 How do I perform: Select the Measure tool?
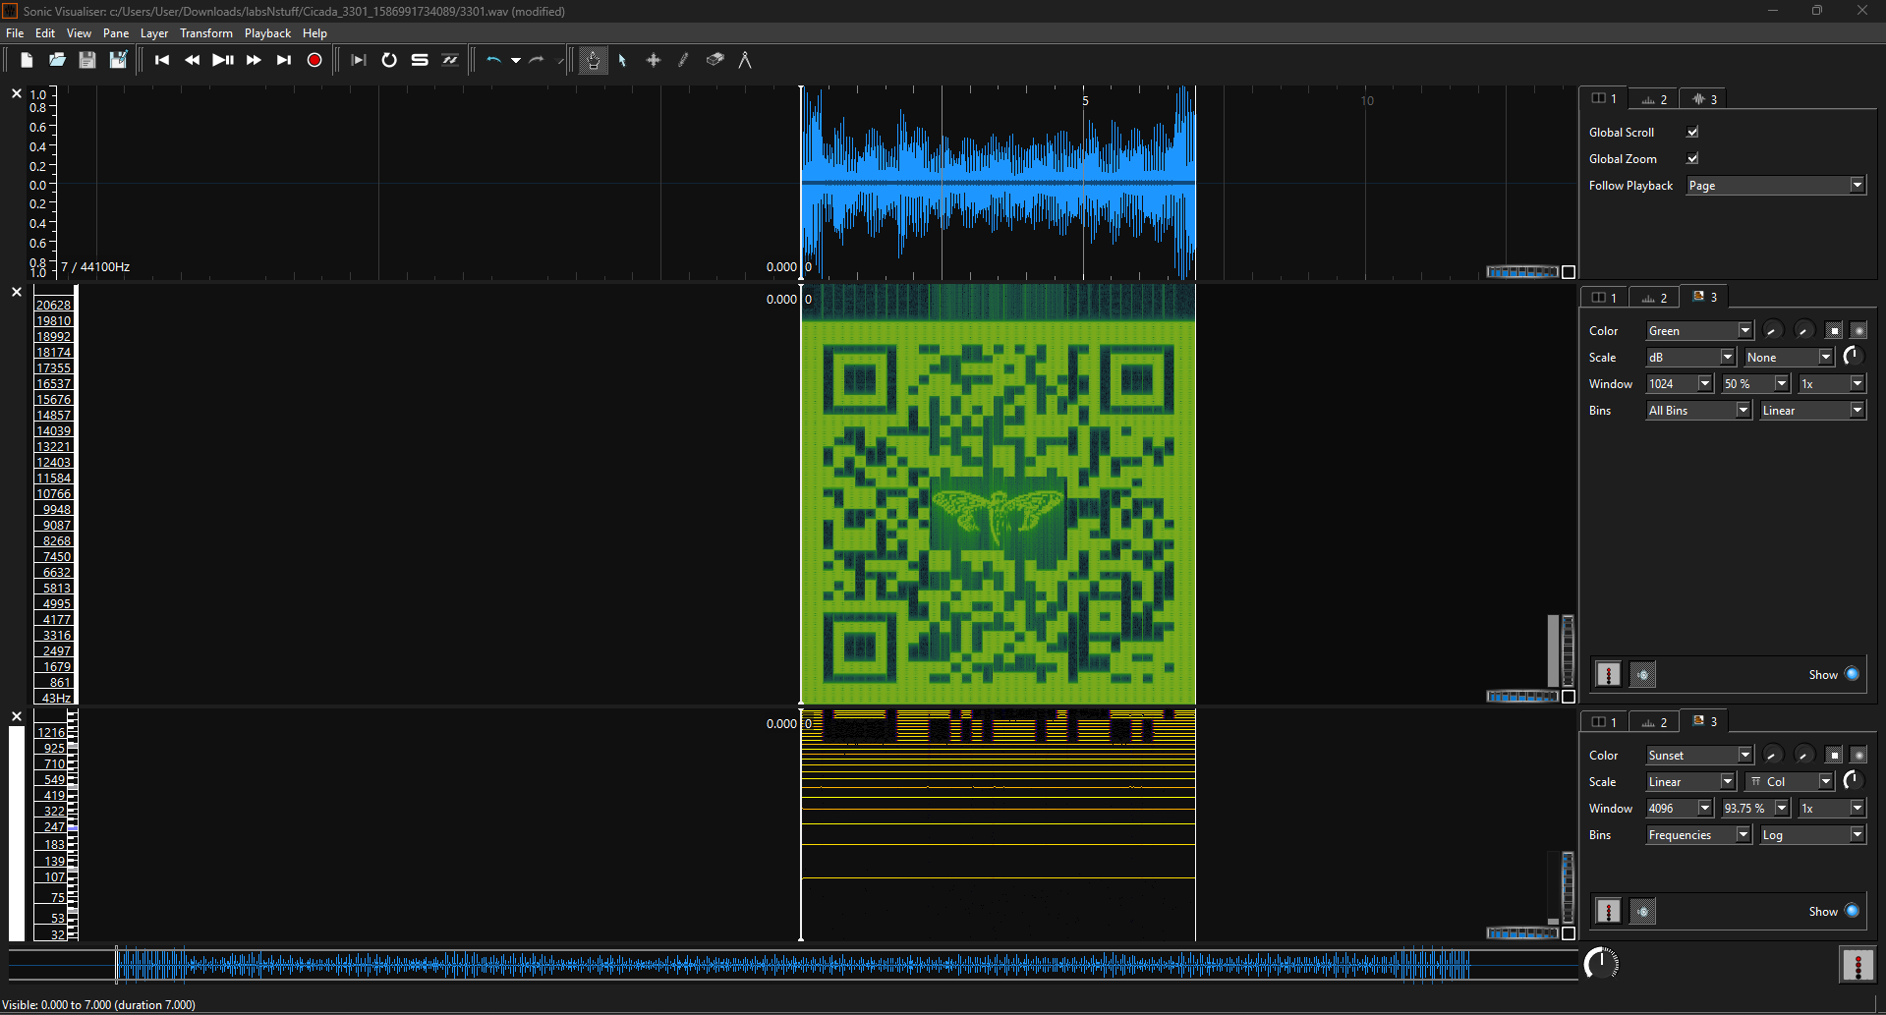tap(745, 60)
